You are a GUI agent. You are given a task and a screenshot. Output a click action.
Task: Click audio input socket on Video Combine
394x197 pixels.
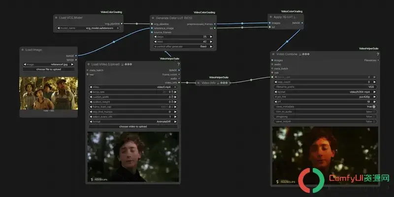272,64
